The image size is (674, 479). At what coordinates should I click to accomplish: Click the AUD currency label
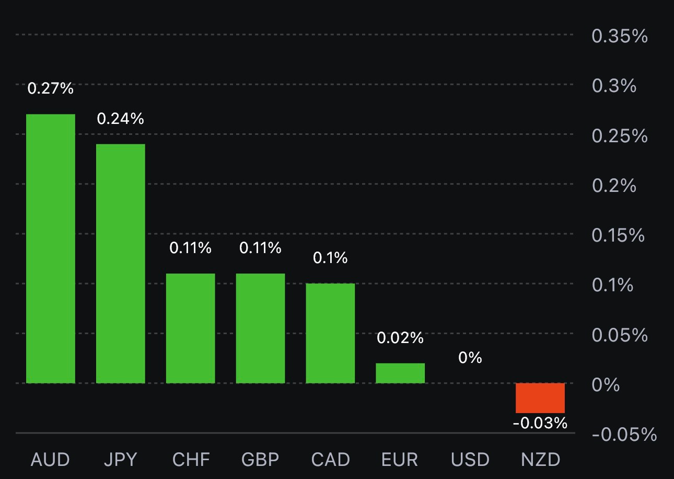point(50,460)
